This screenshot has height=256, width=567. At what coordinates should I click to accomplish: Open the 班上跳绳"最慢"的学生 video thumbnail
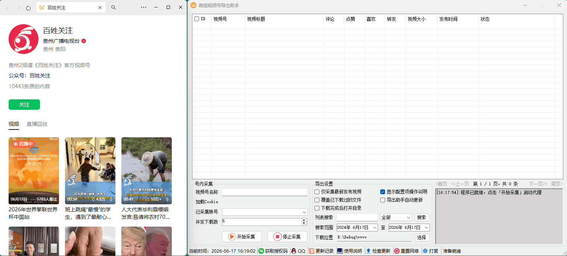90,171
